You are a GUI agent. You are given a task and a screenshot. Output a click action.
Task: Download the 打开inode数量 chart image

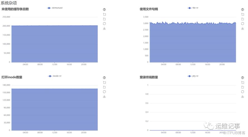pos(104,97)
